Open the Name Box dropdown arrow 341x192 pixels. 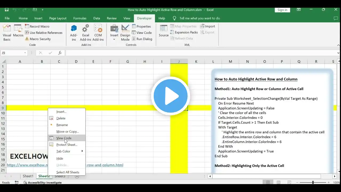(x=25, y=53)
